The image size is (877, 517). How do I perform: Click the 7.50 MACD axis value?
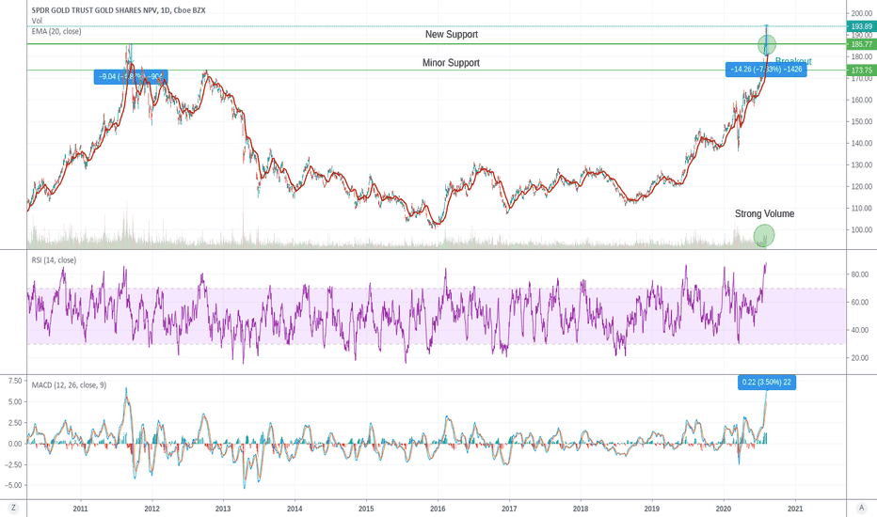coord(15,381)
